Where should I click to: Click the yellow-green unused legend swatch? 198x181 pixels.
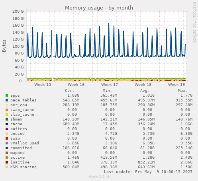(x=7, y=134)
